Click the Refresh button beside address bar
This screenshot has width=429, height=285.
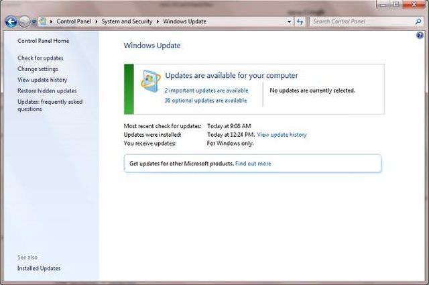300,21
